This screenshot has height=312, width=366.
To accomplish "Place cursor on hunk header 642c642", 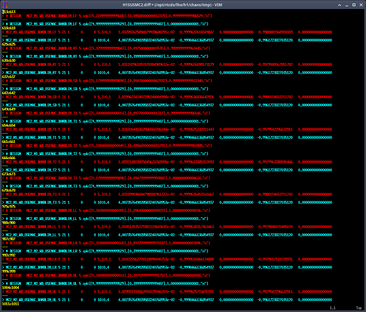I will tap(8, 93).
